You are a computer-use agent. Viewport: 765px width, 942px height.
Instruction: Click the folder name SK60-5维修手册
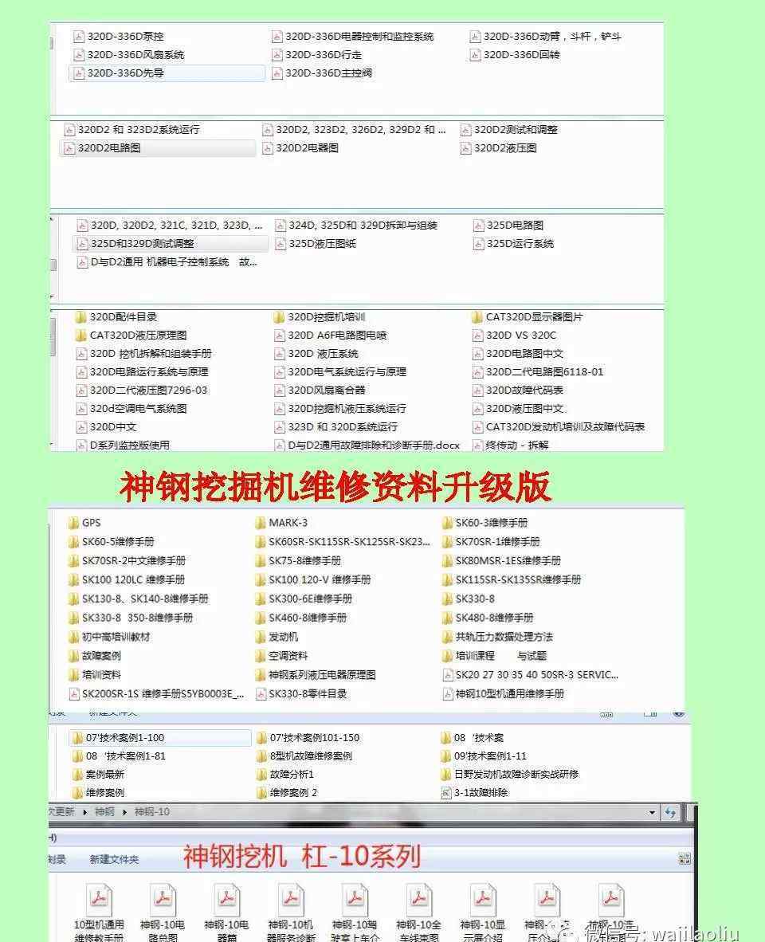118,542
